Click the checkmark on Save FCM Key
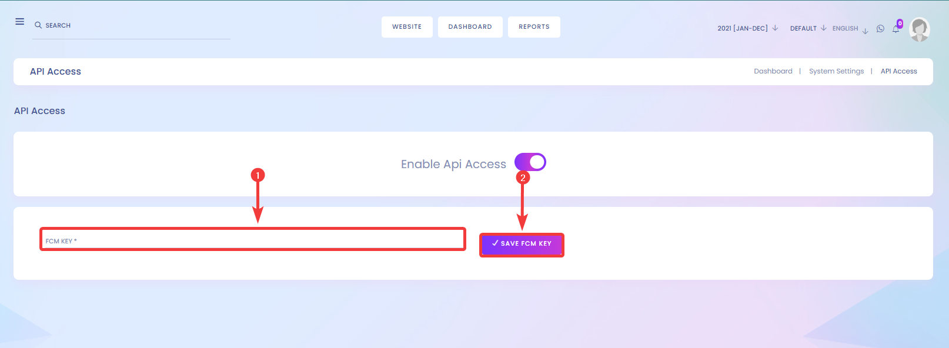Viewport: 949px width, 348px height. tap(495, 243)
